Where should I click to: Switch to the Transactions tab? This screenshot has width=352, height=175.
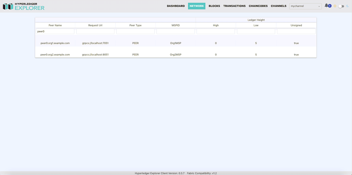pyautogui.click(x=234, y=6)
